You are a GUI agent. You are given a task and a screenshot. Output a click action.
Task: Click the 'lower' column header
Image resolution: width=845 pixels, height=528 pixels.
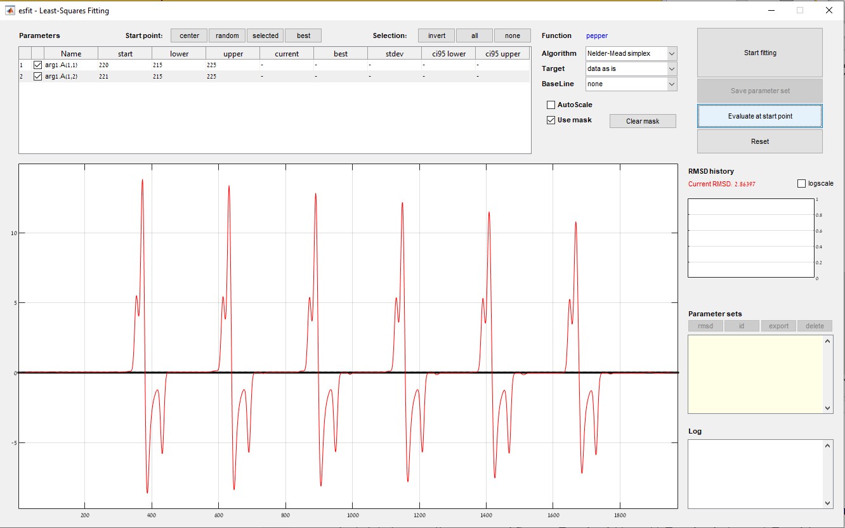(179, 54)
